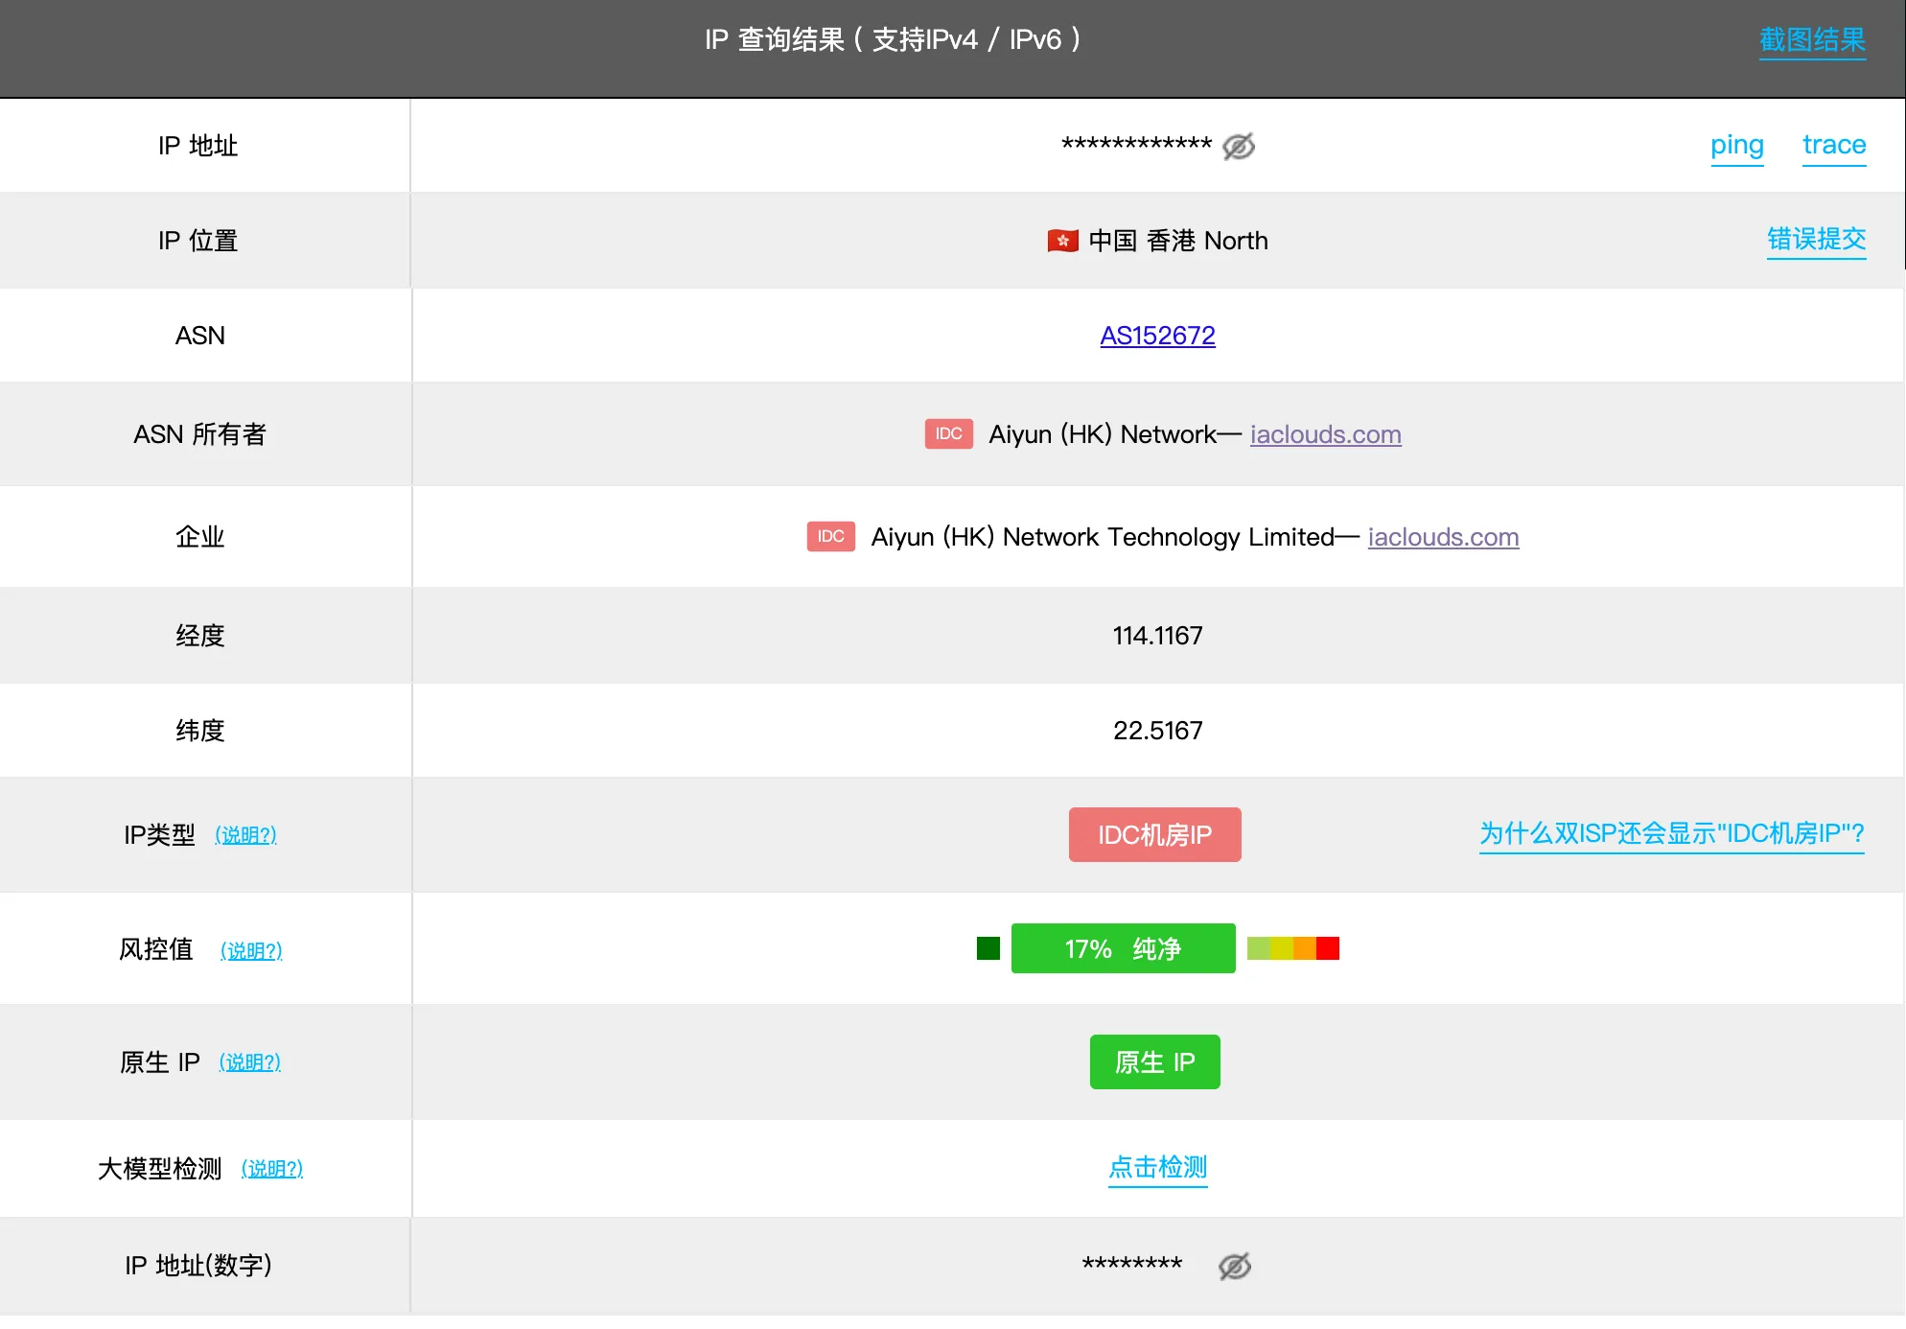Start LLM detection via 点击检测
The image size is (1906, 1329).
(x=1157, y=1167)
